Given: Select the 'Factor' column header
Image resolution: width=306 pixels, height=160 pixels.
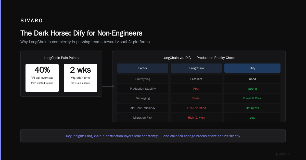Looking at the screenshot, I should [x=143, y=68].
